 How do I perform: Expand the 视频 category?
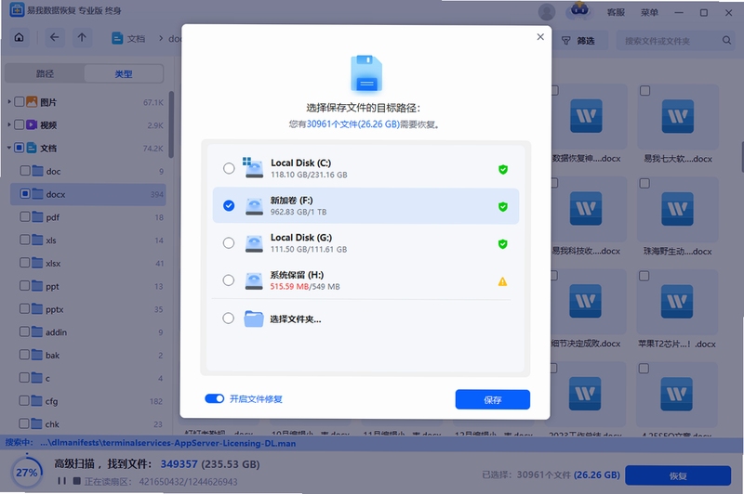[x=9, y=124]
